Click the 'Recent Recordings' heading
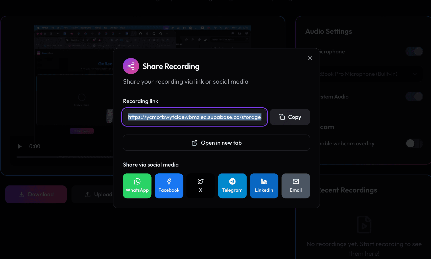This screenshot has width=431, height=259. click(x=348, y=190)
